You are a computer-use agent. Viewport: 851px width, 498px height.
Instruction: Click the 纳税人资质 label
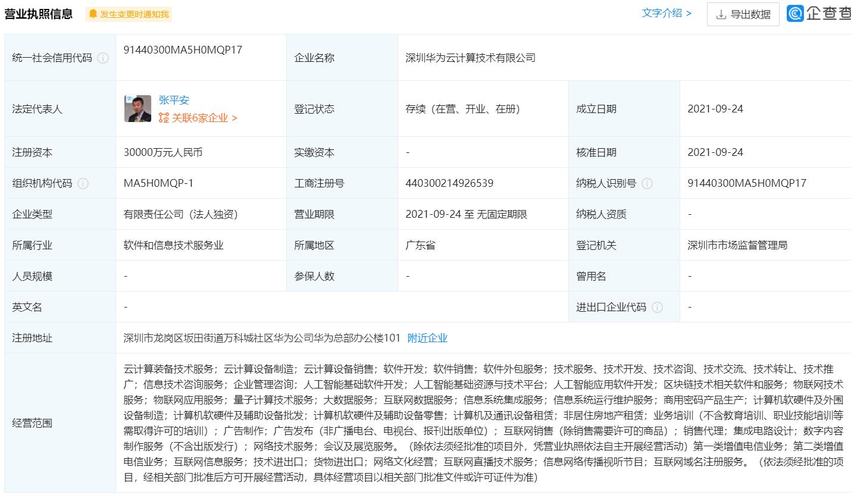click(601, 214)
